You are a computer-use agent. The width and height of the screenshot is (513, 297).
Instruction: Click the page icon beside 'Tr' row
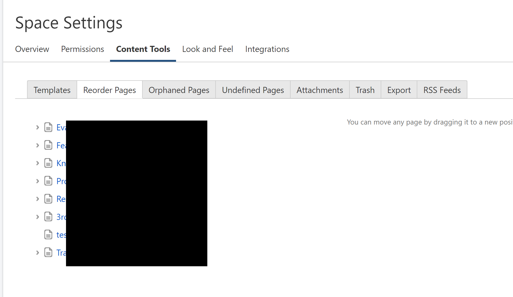(x=48, y=252)
